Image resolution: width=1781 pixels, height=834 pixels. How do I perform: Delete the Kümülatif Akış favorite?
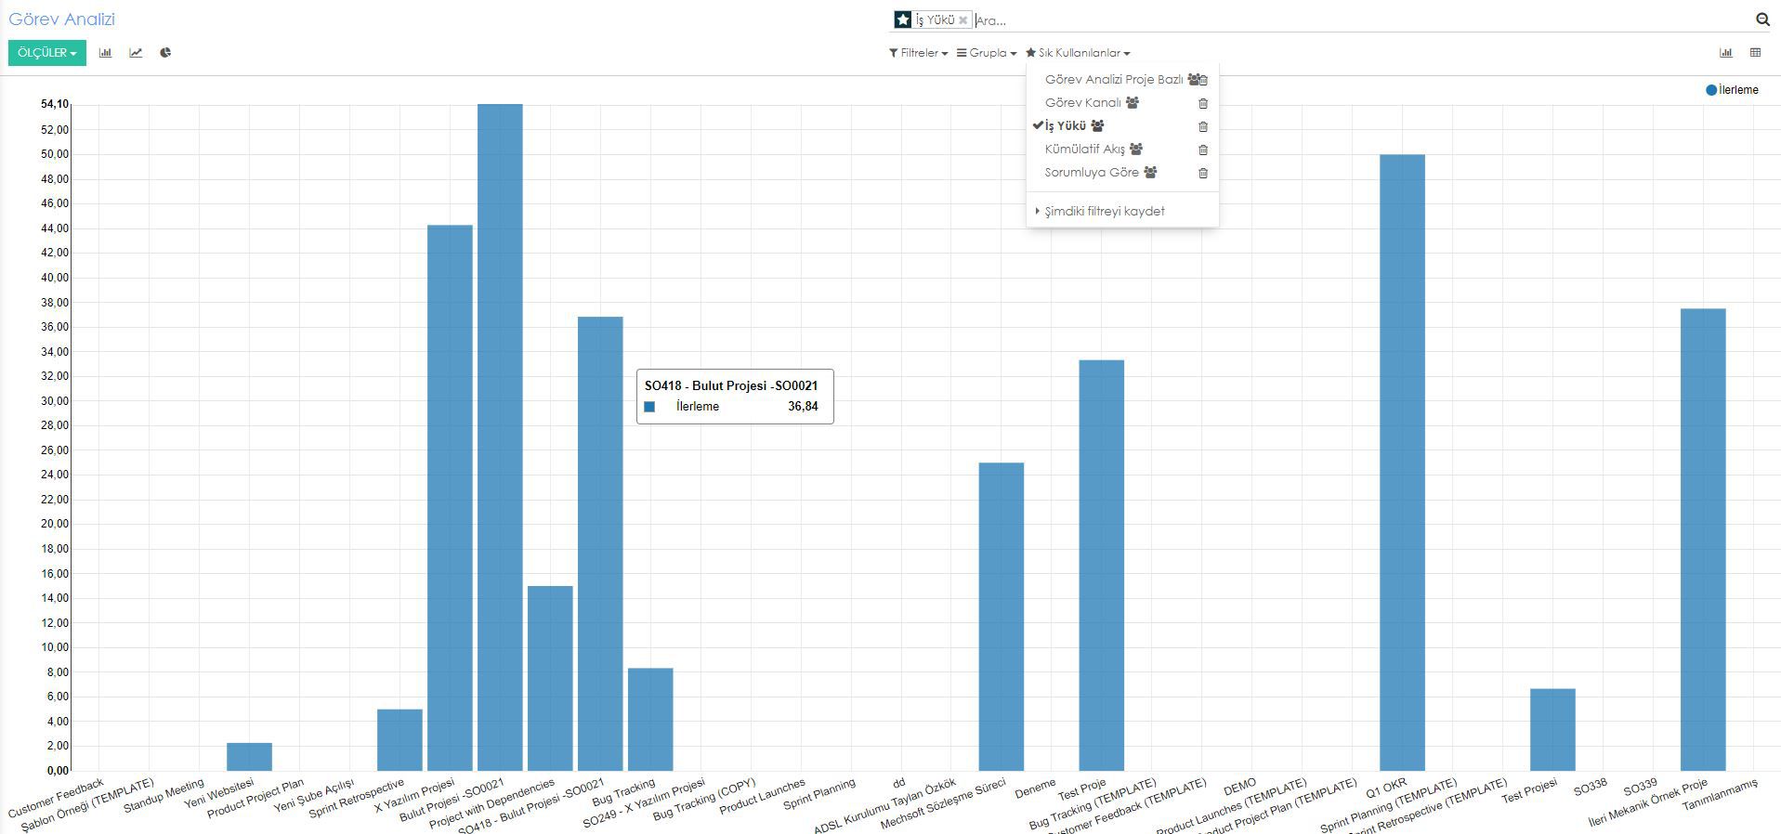click(1203, 150)
